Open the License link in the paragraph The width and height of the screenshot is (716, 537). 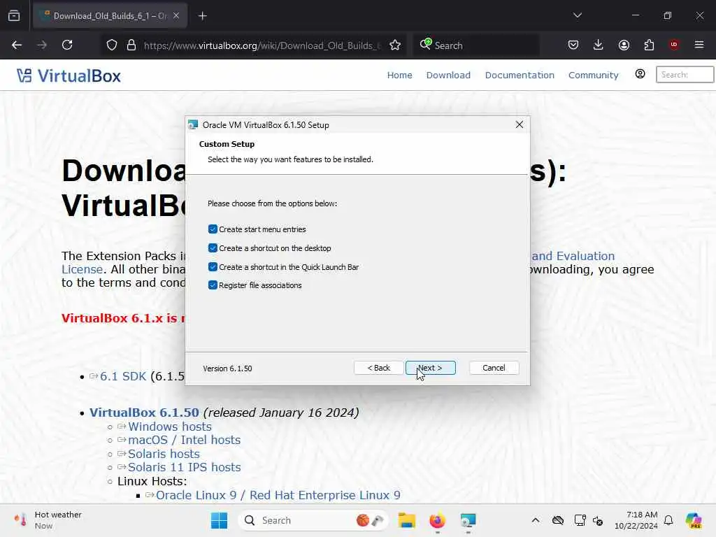tap(83, 269)
